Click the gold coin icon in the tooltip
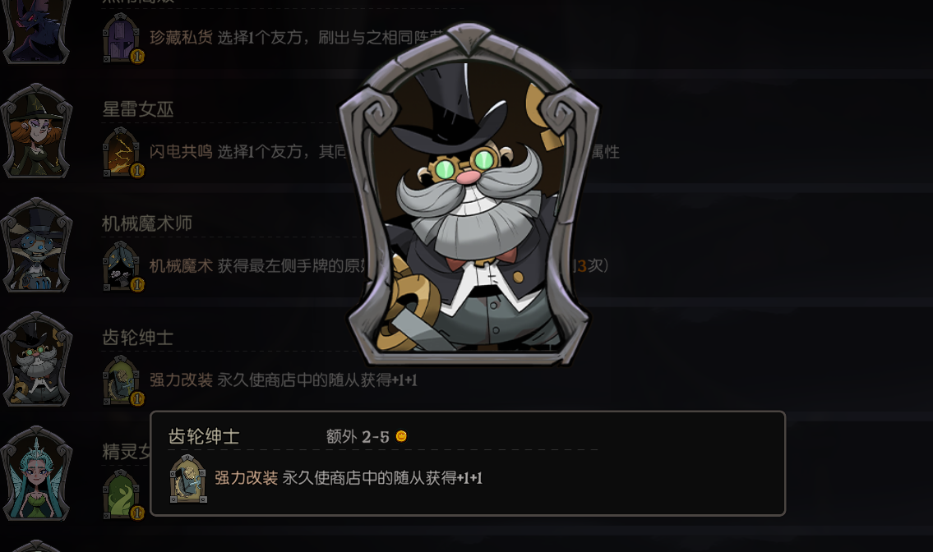The height and width of the screenshot is (552, 933). coord(402,436)
